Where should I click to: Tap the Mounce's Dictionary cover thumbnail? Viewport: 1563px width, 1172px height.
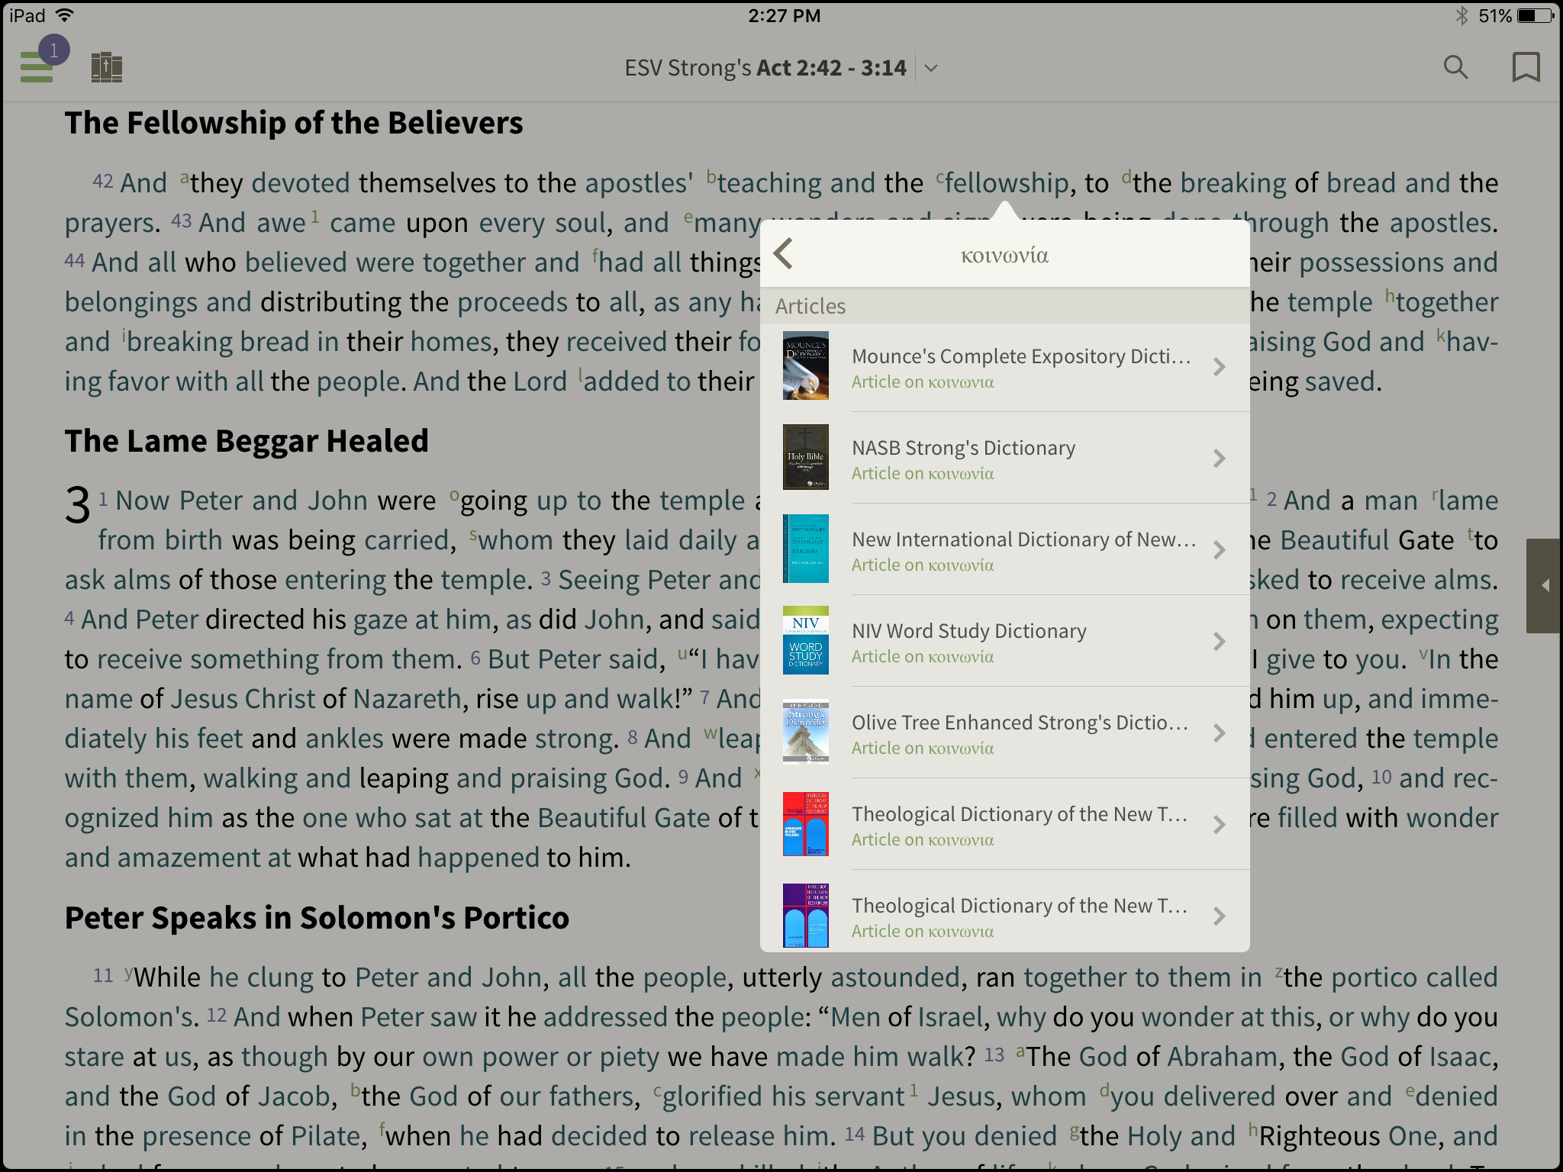point(806,366)
